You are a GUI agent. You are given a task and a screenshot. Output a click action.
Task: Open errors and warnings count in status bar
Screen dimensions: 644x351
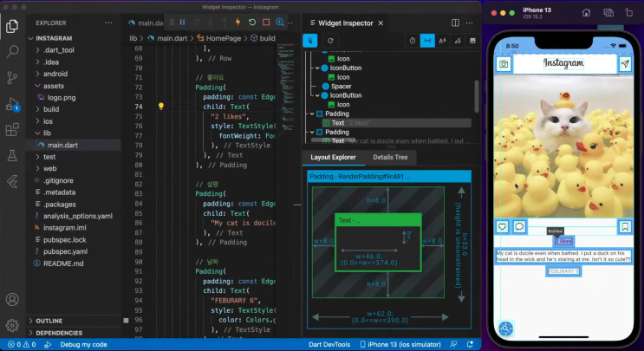pyautogui.click(x=22, y=344)
